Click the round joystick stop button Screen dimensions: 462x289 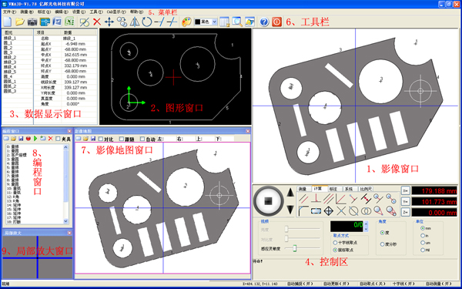(x=269, y=201)
